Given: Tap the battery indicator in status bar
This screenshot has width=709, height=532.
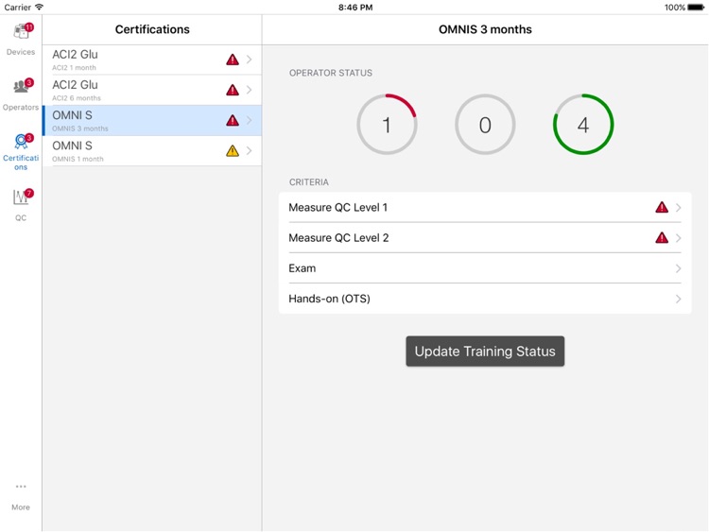Looking at the screenshot, I should (693, 7).
